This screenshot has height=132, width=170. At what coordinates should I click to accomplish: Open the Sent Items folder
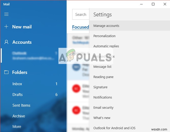pyautogui.click(x=21, y=105)
